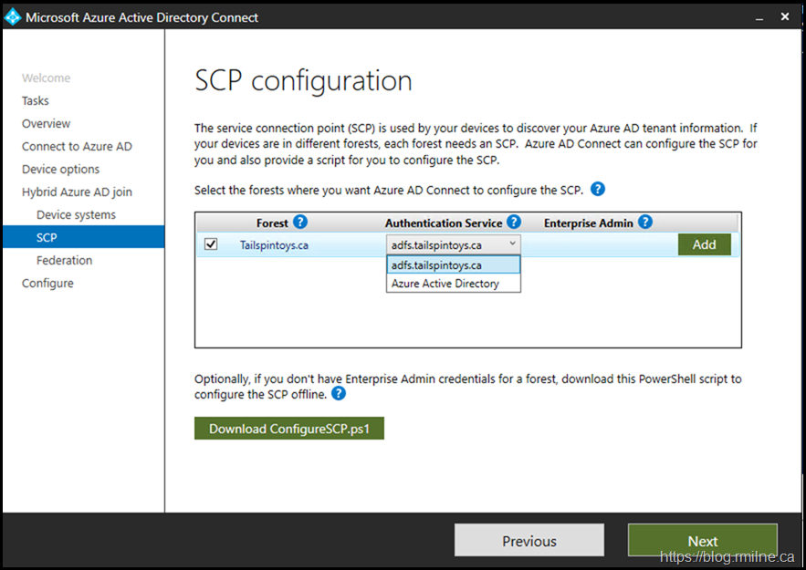
Task: Click help icon after 'configure the SCP' sentence
Action: (x=598, y=190)
